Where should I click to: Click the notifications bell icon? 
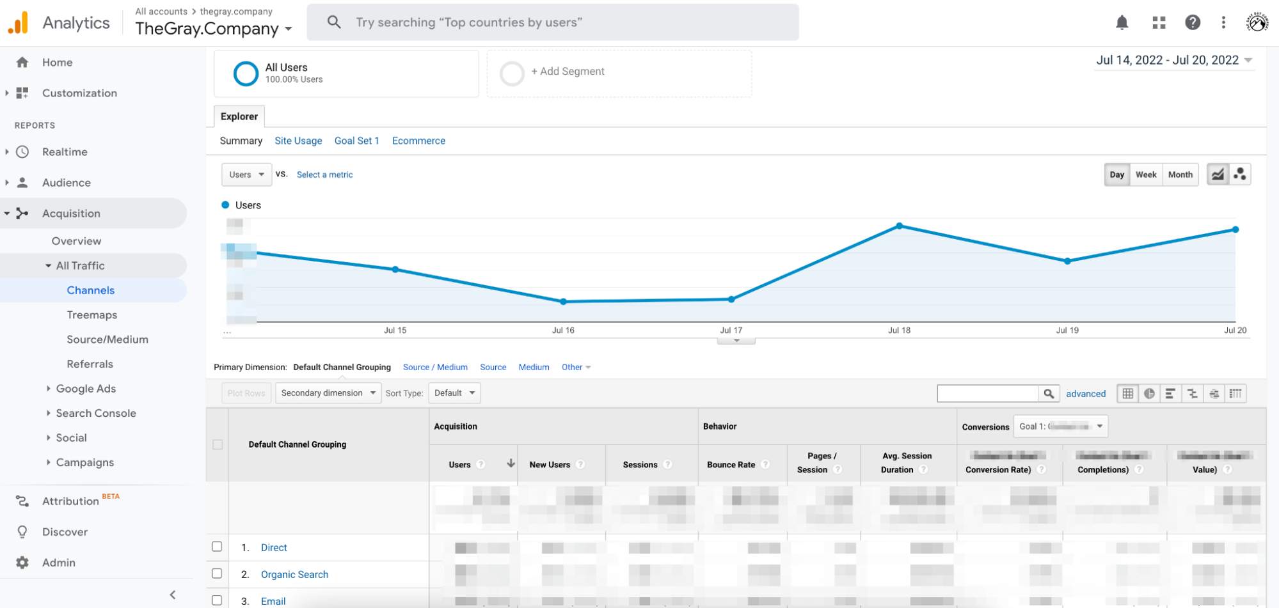coord(1122,22)
